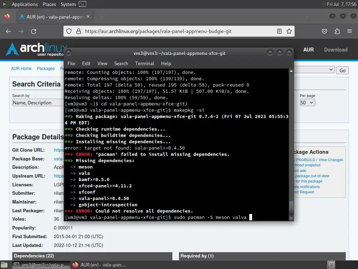Click terminal scrollbar down arrow
The height and width of the screenshot is (269, 358).
tap(291, 218)
